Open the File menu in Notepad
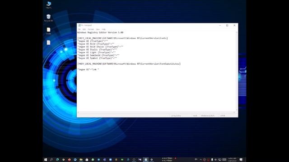This screenshot has width=289, height=162. click(79, 29)
